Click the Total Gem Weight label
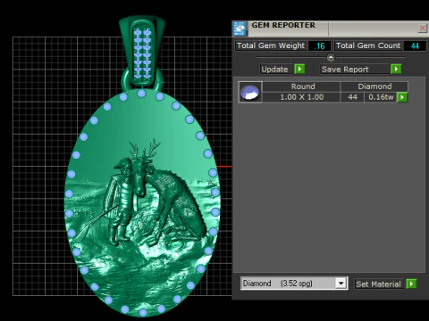This screenshot has height=321, width=429. [x=271, y=45]
